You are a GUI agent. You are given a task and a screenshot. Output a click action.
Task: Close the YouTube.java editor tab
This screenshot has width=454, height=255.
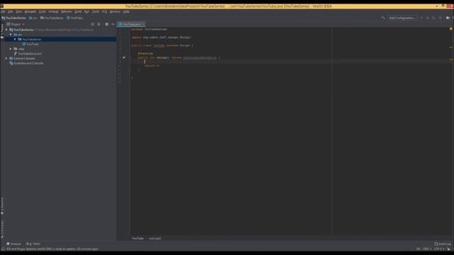pyautogui.click(x=143, y=24)
